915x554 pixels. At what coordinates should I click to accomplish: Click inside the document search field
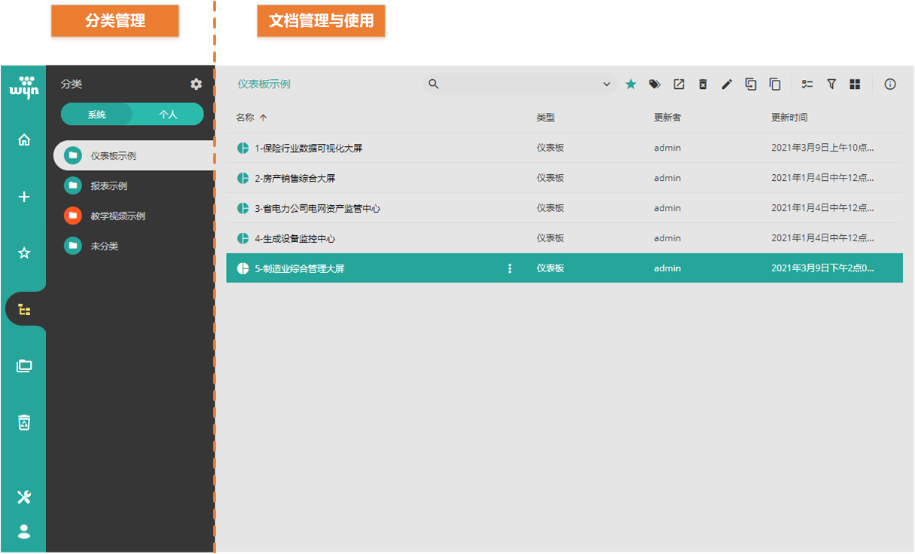coord(520,84)
